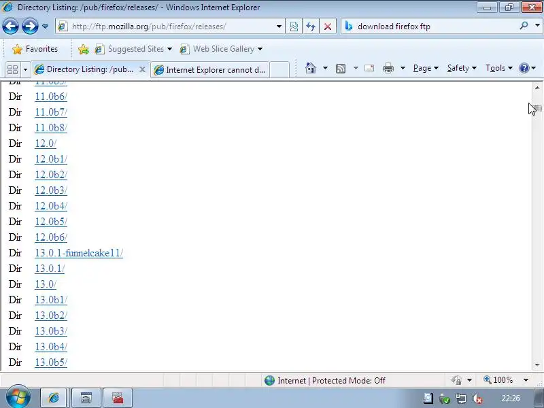Close the Directory Listing tab

click(142, 70)
